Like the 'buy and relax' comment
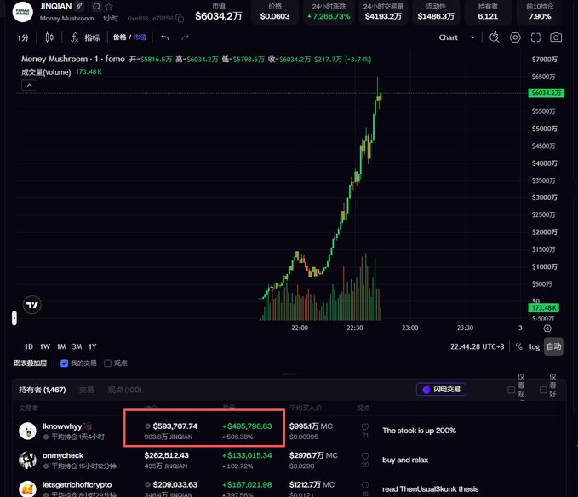The image size is (578, 497). [365, 456]
